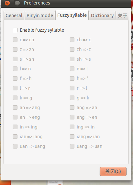Open the Pinyin mode tab

point(40,15)
